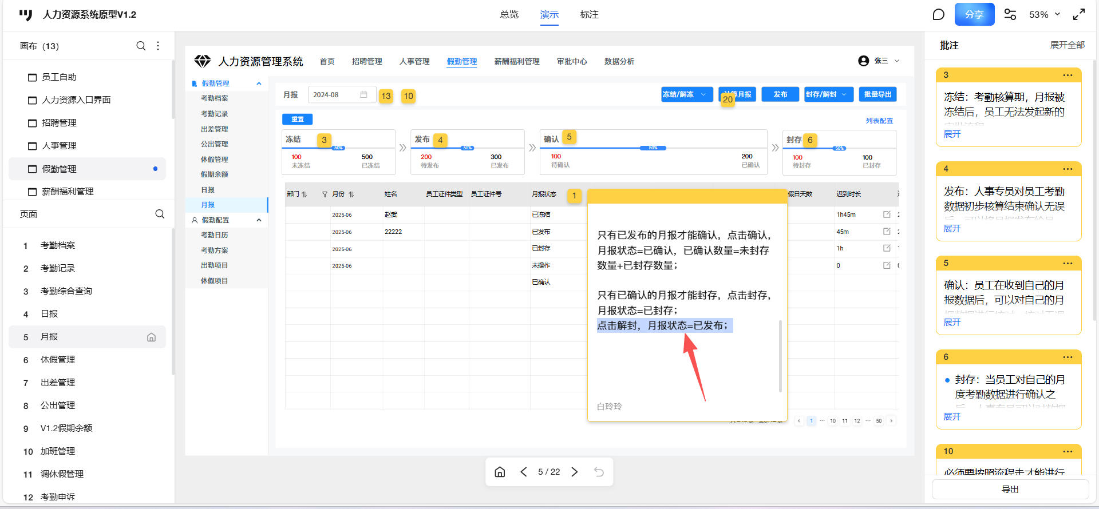Viewport: 1099px width, 509px height.
Task: Switch to the 标注 tab
Action: [589, 14]
